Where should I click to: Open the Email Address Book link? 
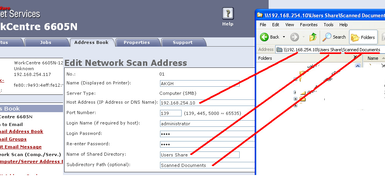[21, 131]
